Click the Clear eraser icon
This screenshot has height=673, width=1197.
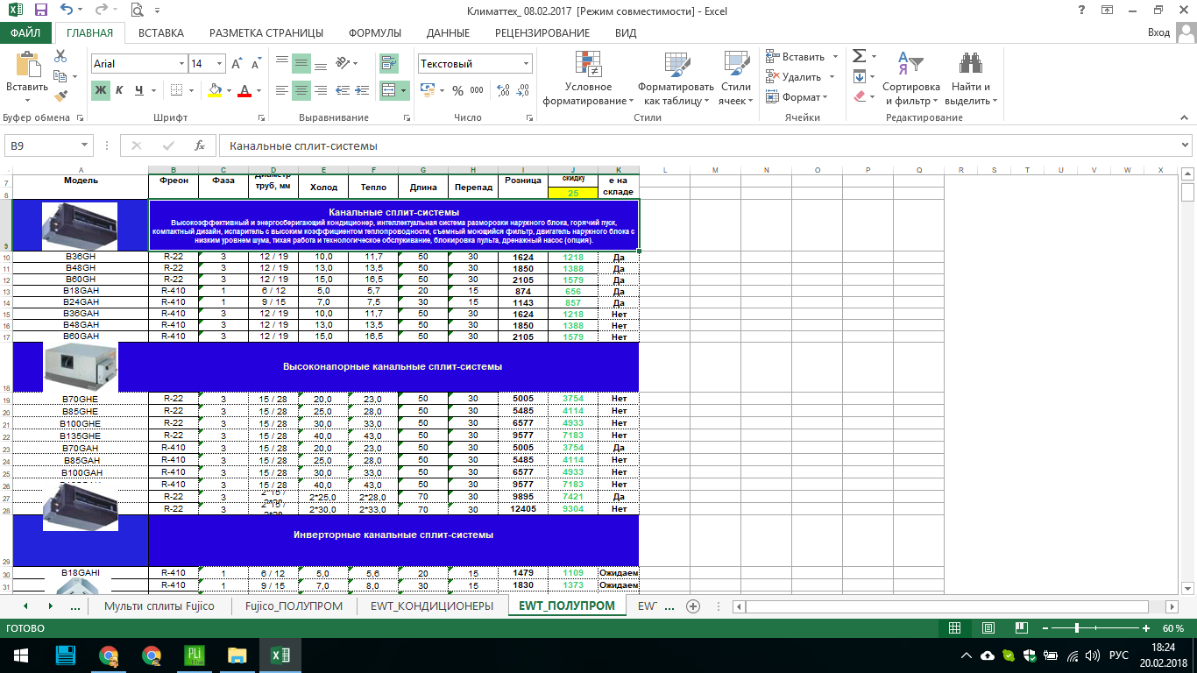point(859,96)
